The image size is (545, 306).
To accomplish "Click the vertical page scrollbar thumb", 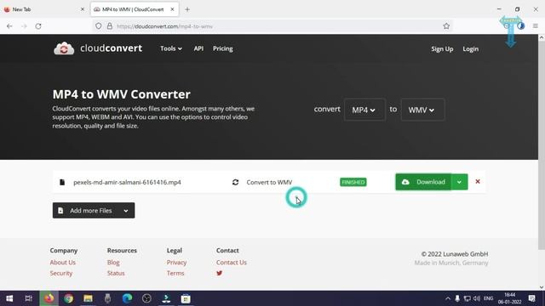I will pos(542,145).
